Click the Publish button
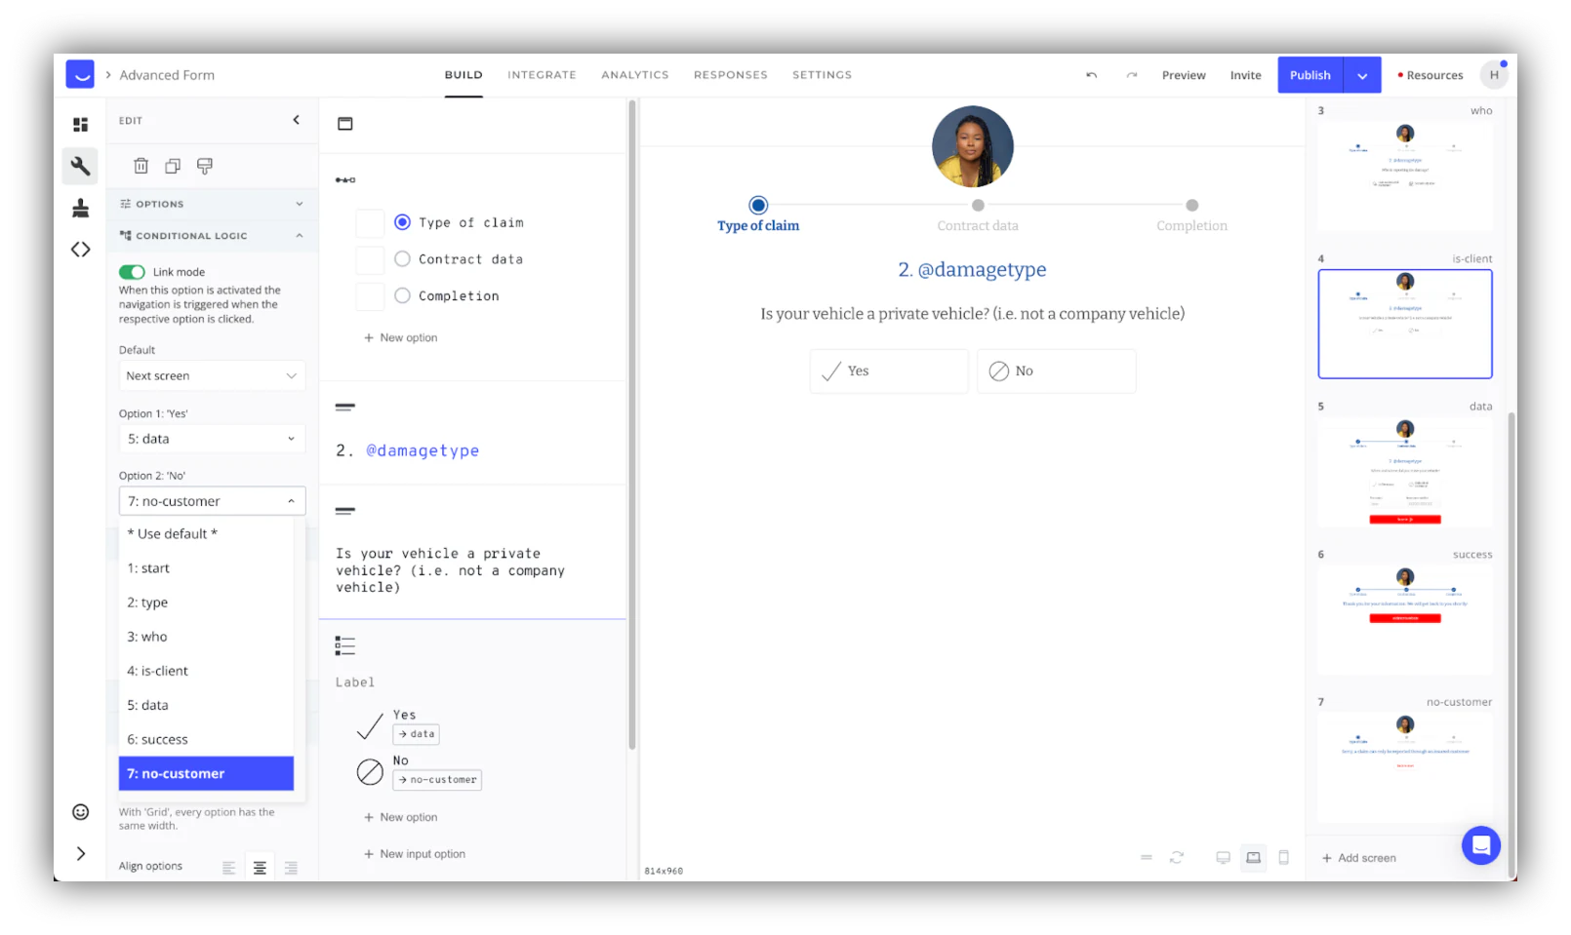Screen dimensions: 1571x935 (1310, 75)
